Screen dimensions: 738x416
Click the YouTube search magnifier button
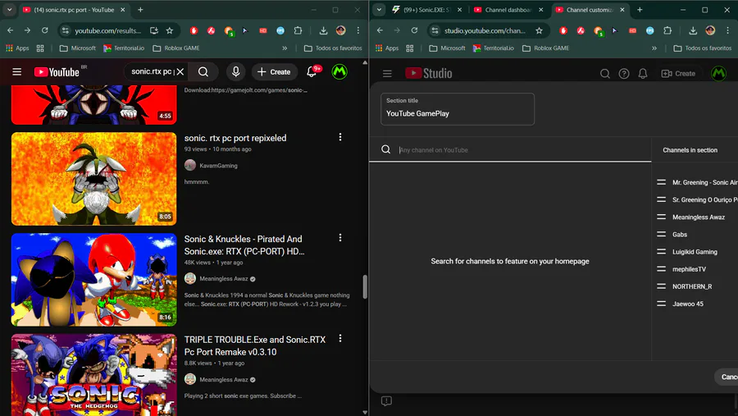(203, 71)
